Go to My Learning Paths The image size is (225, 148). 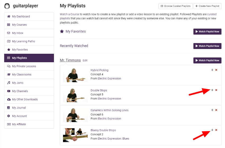[x=29, y=41]
